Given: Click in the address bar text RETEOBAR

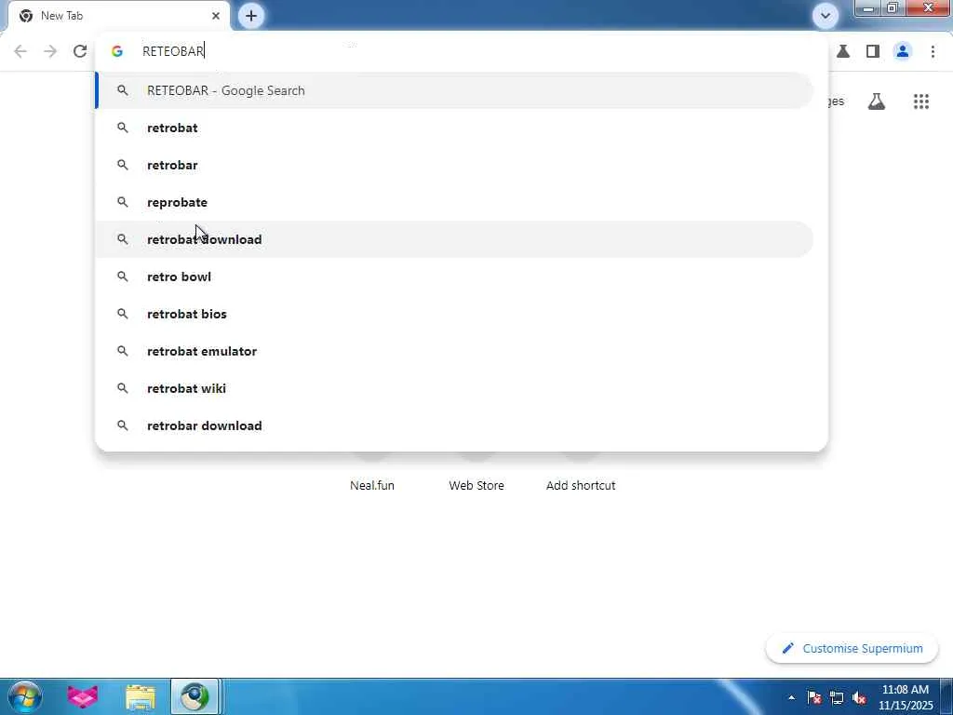Looking at the screenshot, I should tap(173, 51).
